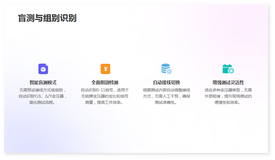The width and height of the screenshot is (275, 160).
Task: Select the text 便捷性和效率
Action: (228, 102)
